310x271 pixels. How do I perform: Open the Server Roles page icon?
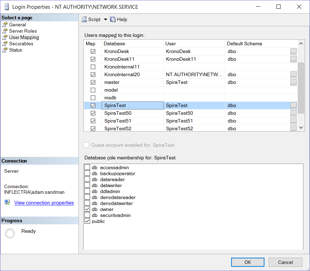point(5,31)
